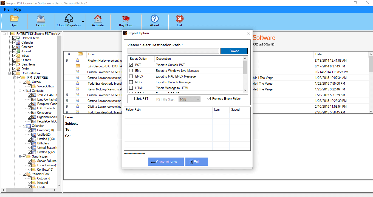373x197 pixels.
Task: Select the 6/13/2014 12:41:06 AM date cell
Action: pos(331,60)
